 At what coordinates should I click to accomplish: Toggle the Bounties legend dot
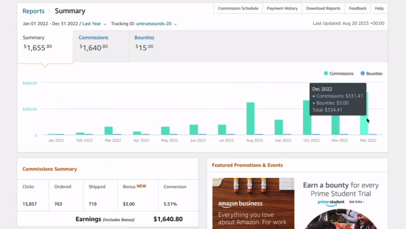click(363, 73)
